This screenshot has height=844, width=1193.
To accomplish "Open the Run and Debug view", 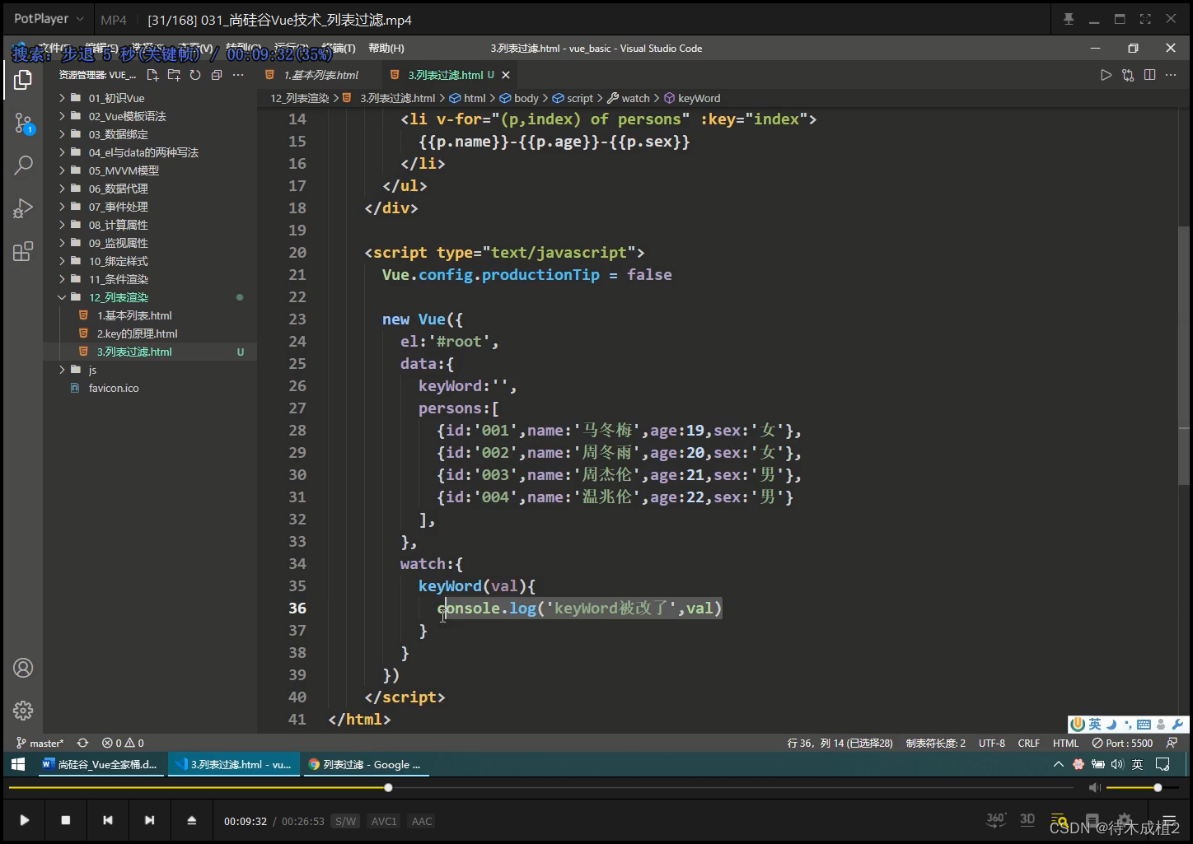I will point(23,208).
